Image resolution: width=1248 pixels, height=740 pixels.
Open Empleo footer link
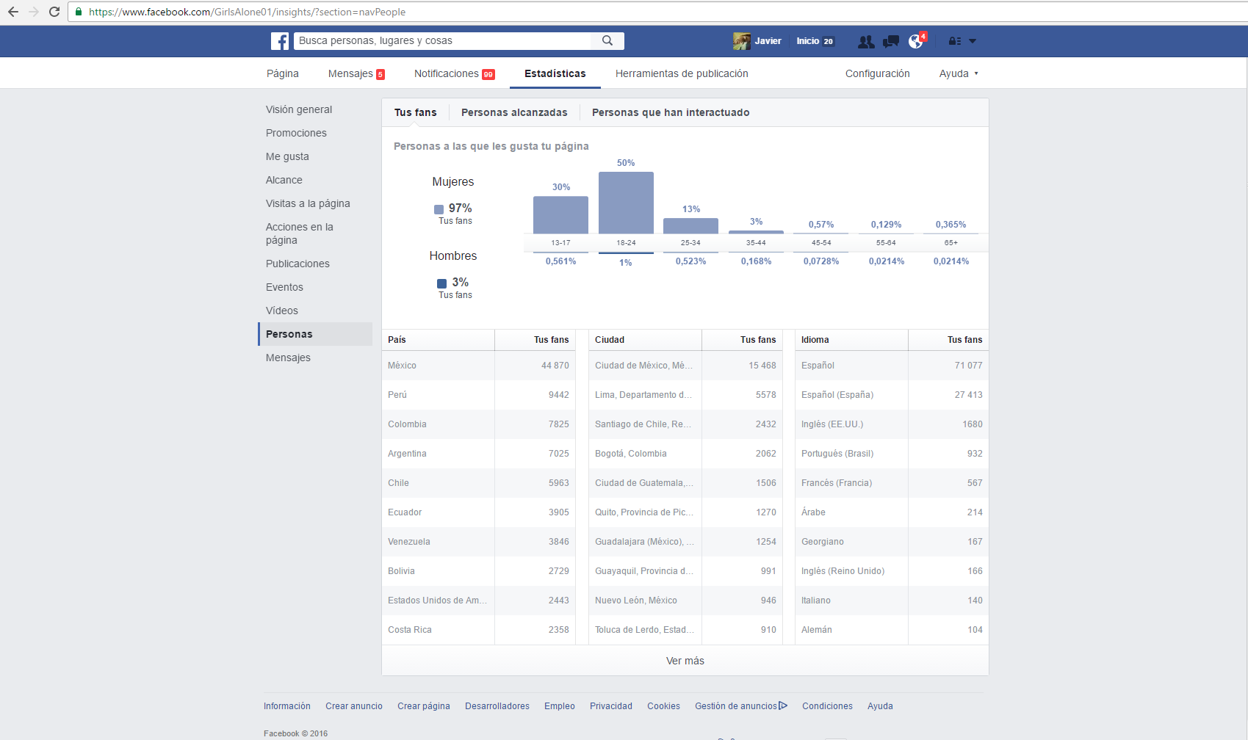560,706
